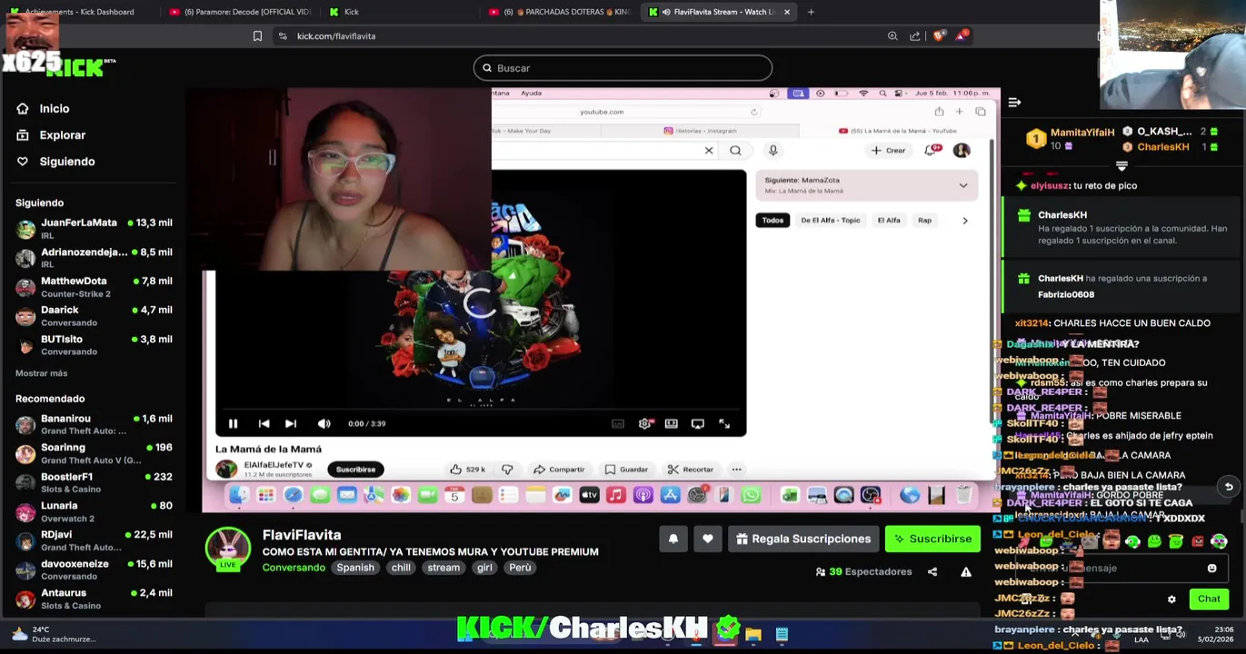The image size is (1246, 654).
Task: Clear YouTube search box X
Action: tap(709, 150)
